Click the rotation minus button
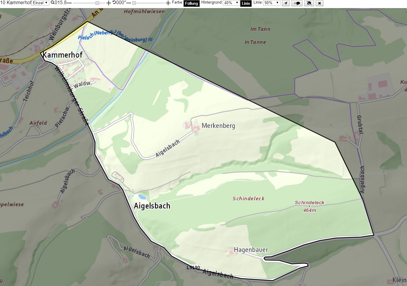 pyautogui.click(x=129, y=3)
